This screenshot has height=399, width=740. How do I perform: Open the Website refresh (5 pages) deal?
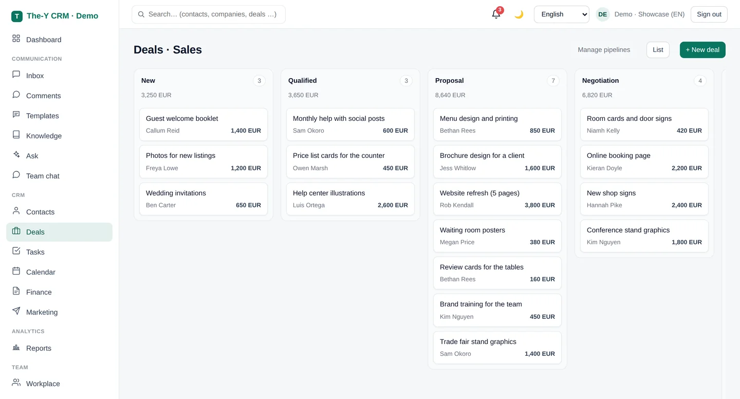pos(497,199)
